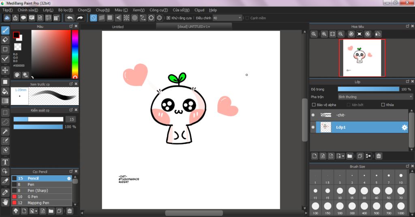Screen dimensions: 415x217
Task: Select the Eyedropper tool
Action: [x=5, y=193]
